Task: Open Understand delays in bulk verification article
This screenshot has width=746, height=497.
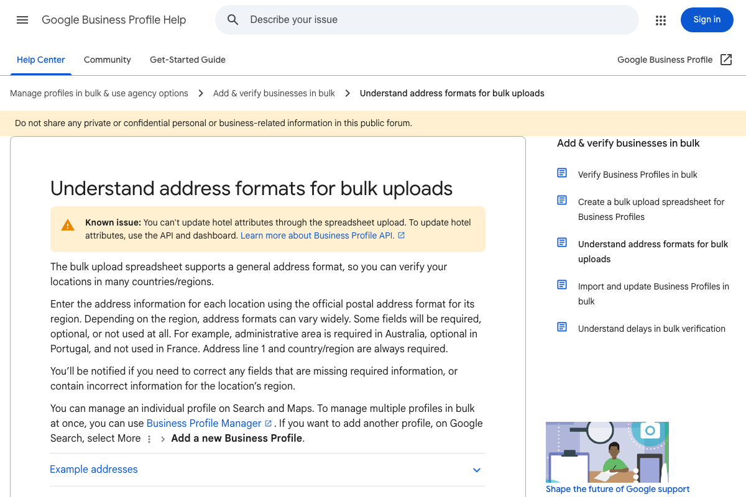Action: click(652, 329)
